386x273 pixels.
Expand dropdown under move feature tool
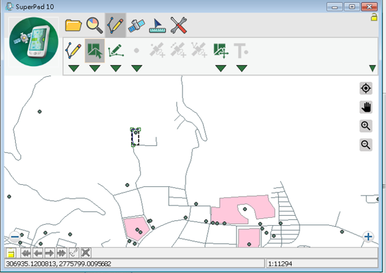[x=221, y=68]
